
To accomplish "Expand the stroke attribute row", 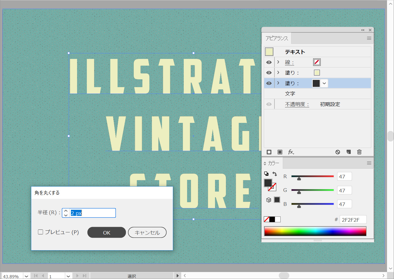I will [278, 62].
